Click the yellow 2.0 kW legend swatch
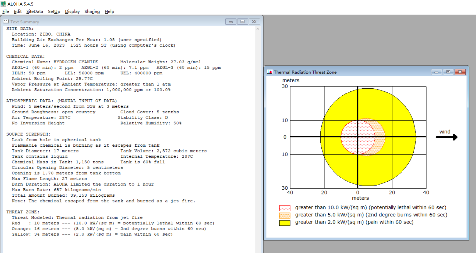The image size is (476, 253). (x=285, y=223)
